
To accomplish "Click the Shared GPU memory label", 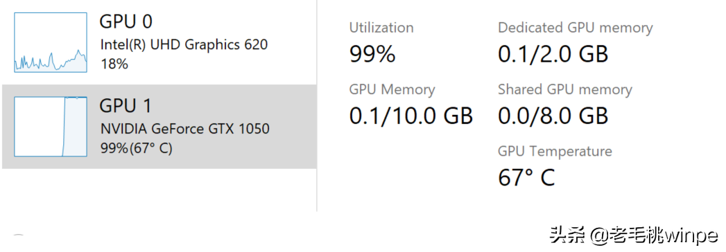I will [x=565, y=89].
